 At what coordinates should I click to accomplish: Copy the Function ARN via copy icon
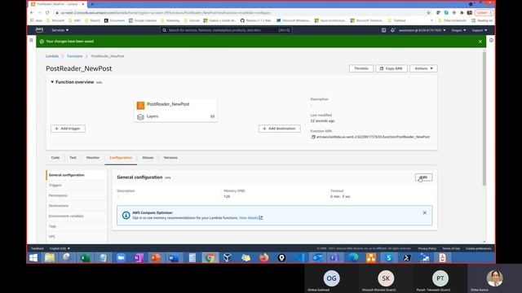pyautogui.click(x=313, y=137)
